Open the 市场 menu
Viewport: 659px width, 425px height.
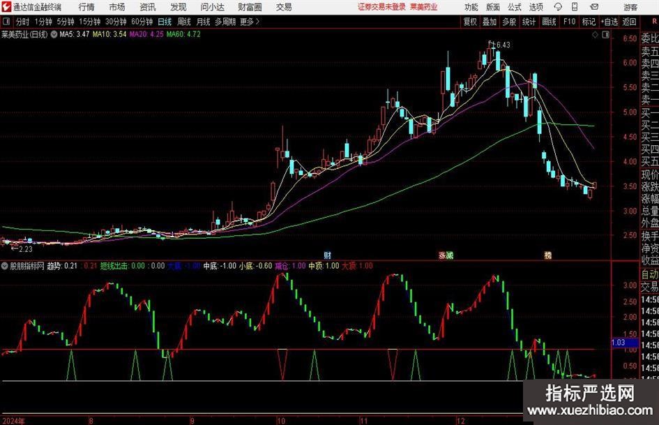[x=117, y=7]
